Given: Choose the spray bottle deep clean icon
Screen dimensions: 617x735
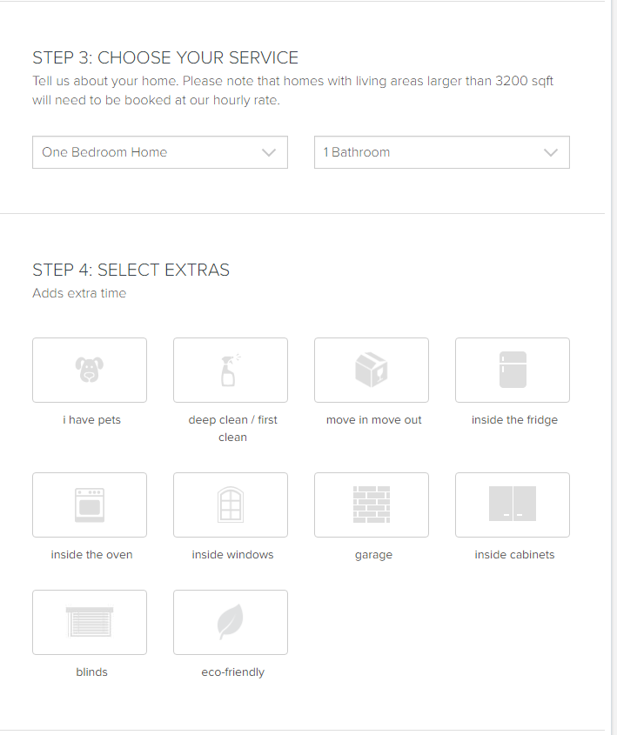Looking at the screenshot, I should click(x=231, y=370).
